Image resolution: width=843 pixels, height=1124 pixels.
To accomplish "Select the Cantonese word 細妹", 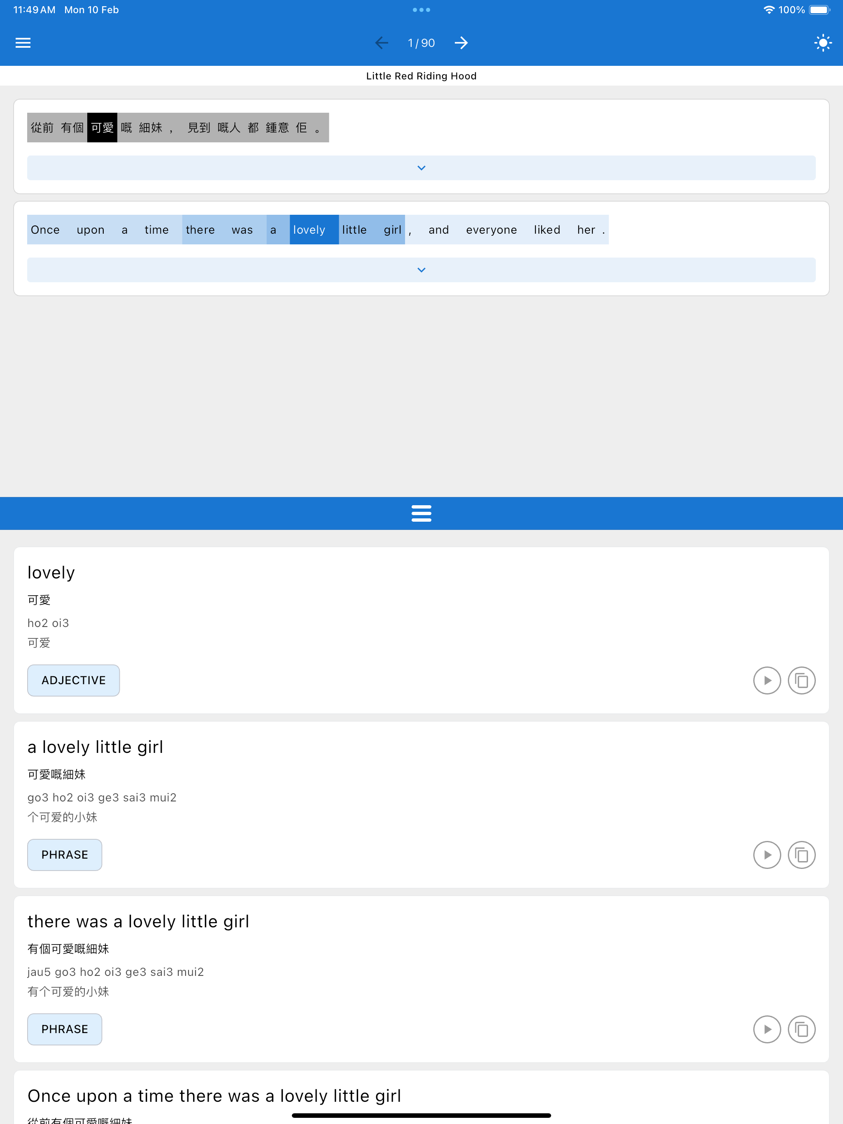I will pyautogui.click(x=151, y=128).
